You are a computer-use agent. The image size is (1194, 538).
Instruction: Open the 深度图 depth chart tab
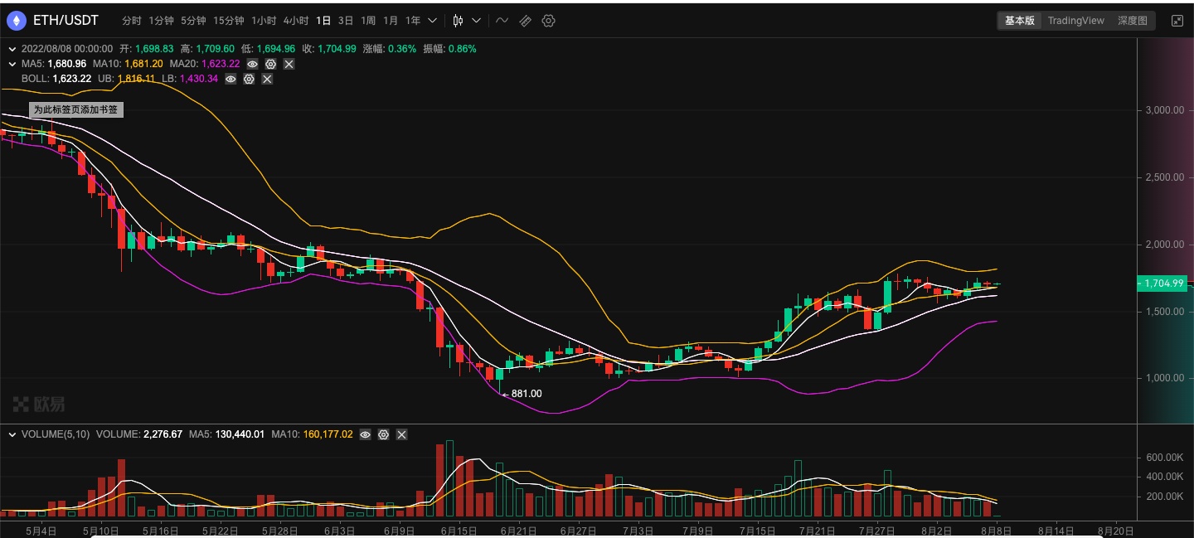[1133, 20]
